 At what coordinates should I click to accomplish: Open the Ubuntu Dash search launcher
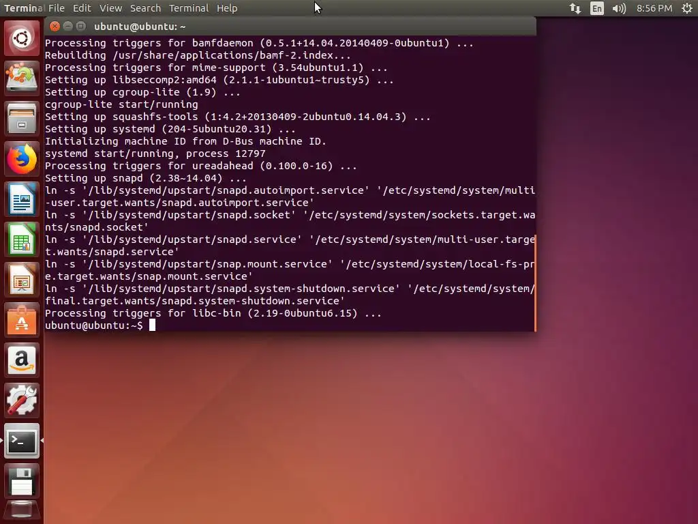point(21,38)
